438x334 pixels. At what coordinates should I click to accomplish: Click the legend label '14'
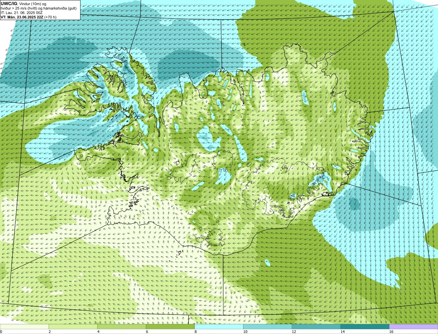tap(342, 332)
